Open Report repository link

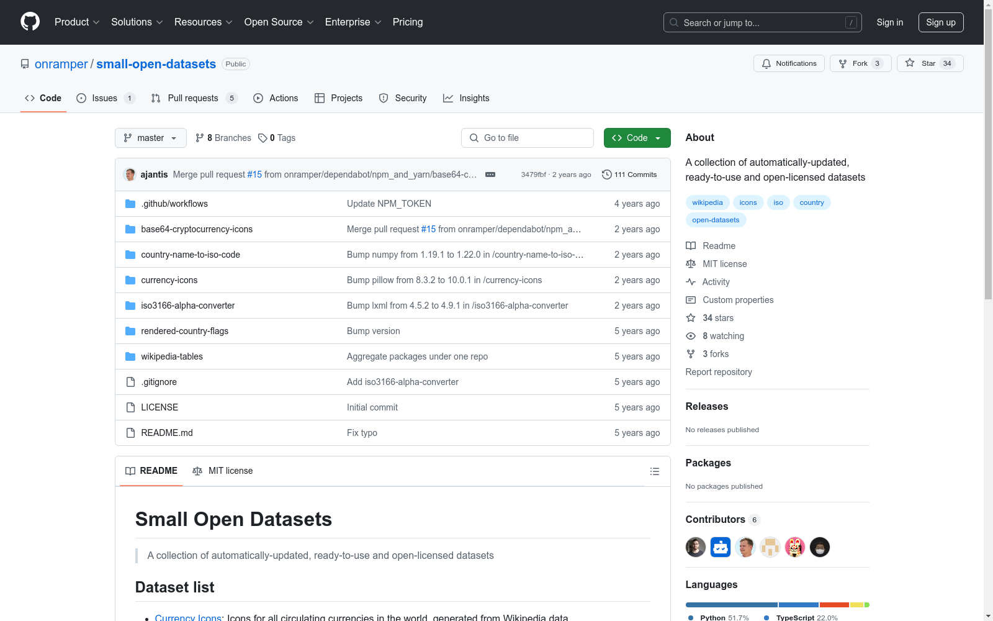[x=719, y=372]
